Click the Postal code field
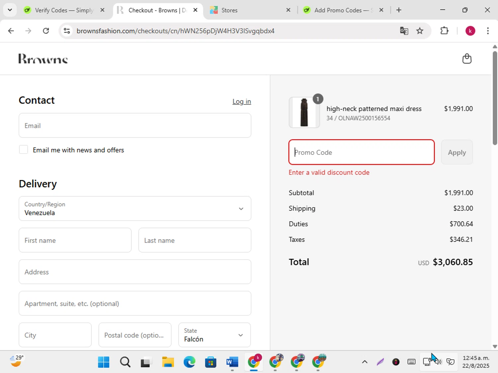Image resolution: width=498 pixels, height=373 pixels. [x=135, y=335]
